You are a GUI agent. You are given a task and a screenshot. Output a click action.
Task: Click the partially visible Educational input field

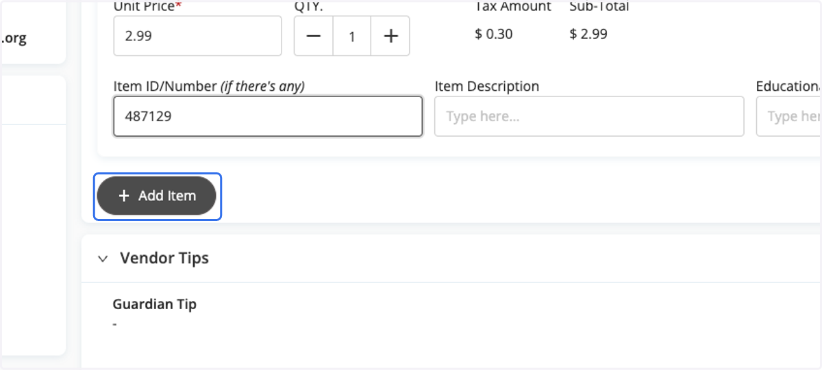pos(789,116)
